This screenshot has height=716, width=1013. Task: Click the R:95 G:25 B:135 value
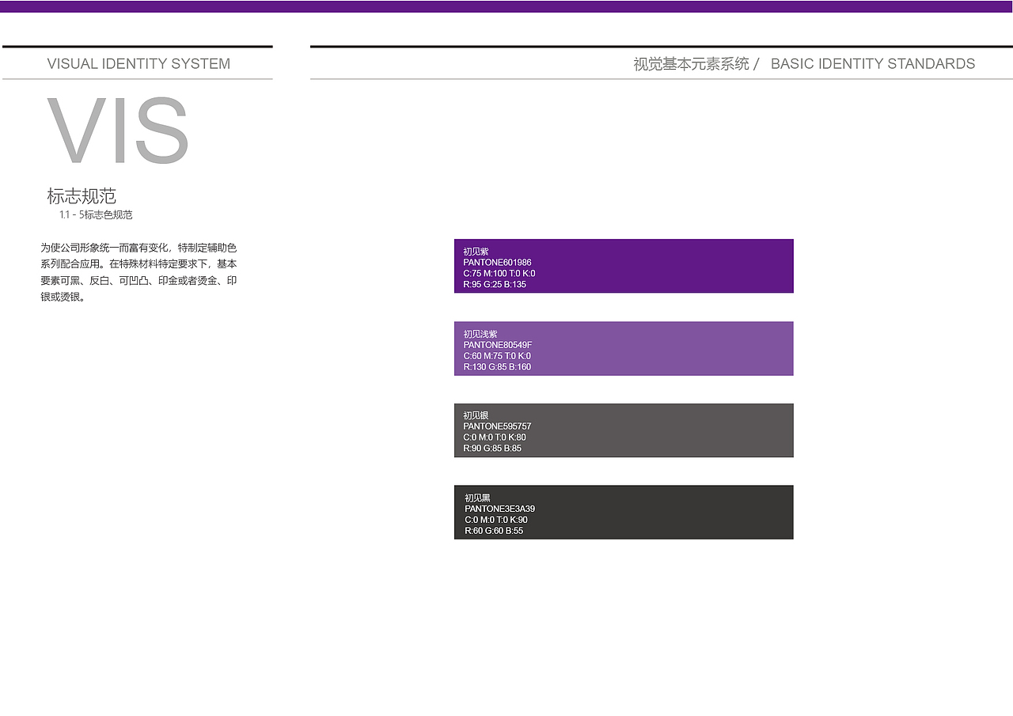495,285
